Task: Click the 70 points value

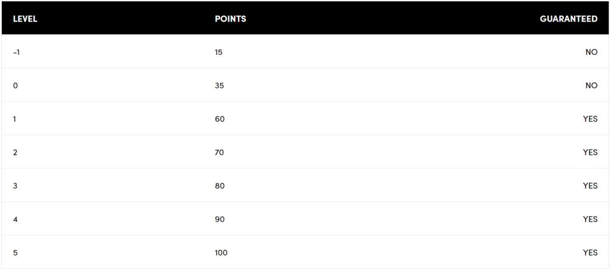Action: (220, 153)
